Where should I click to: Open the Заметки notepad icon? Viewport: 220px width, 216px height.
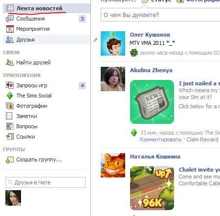pos(9,116)
